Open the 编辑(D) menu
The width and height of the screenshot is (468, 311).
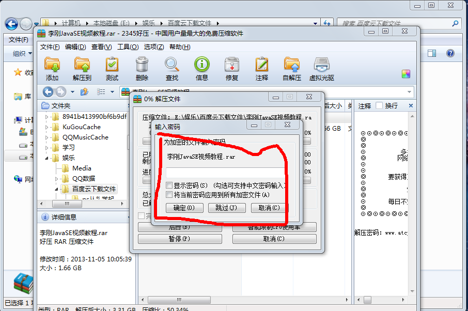click(75, 47)
